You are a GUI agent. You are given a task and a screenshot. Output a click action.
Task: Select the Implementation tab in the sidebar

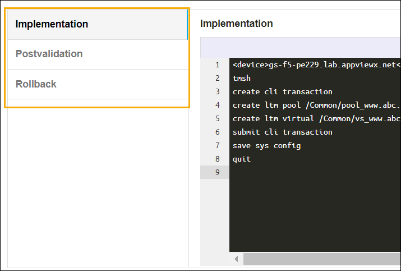click(98, 24)
